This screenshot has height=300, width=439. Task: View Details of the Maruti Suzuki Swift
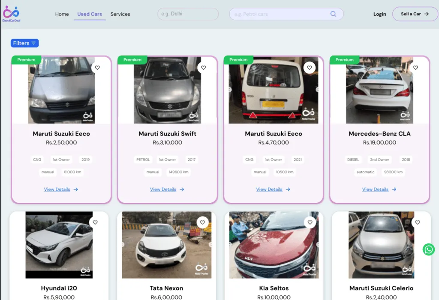167,189
